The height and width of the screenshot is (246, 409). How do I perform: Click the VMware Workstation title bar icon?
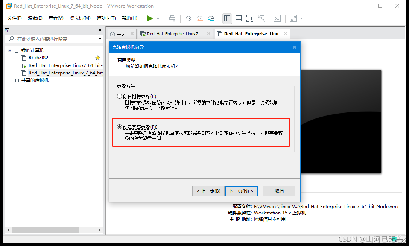pos(9,6)
